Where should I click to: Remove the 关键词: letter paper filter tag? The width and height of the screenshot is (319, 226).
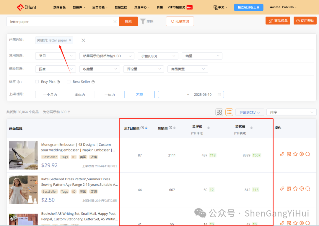pyautogui.click(x=70, y=40)
